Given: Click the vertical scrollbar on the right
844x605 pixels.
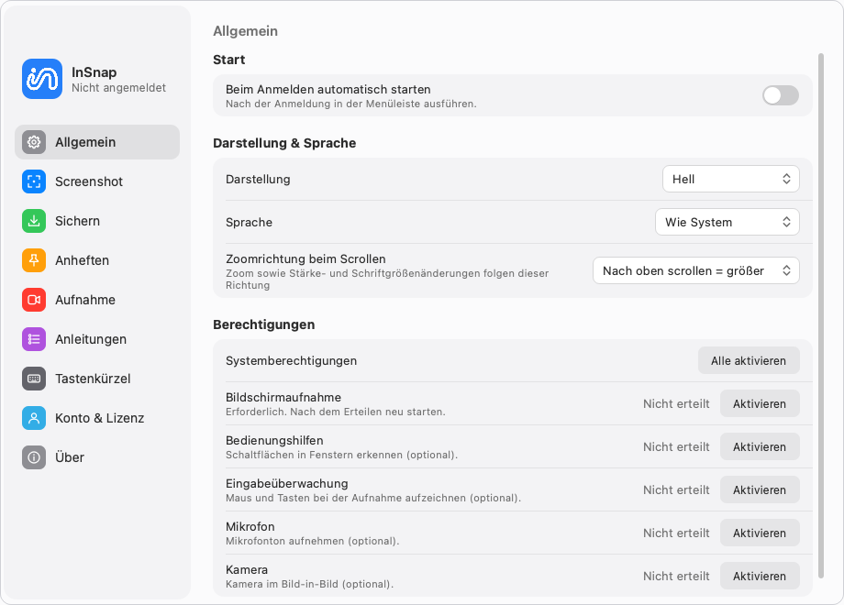Looking at the screenshot, I should pyautogui.click(x=821, y=315).
